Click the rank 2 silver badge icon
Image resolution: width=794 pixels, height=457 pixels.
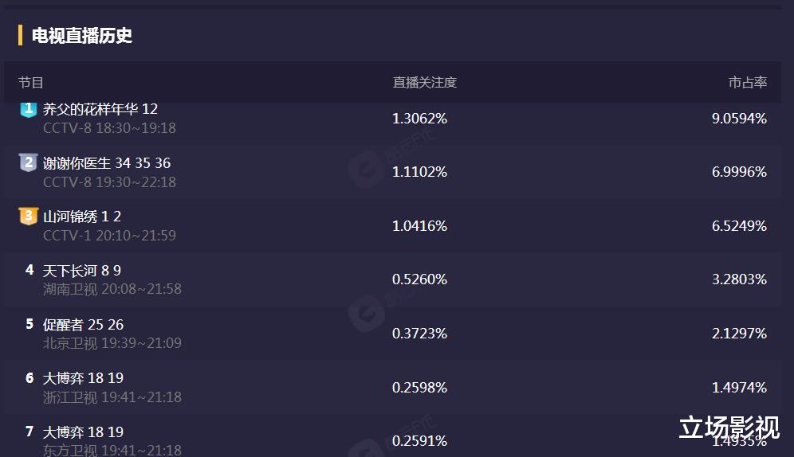29,162
